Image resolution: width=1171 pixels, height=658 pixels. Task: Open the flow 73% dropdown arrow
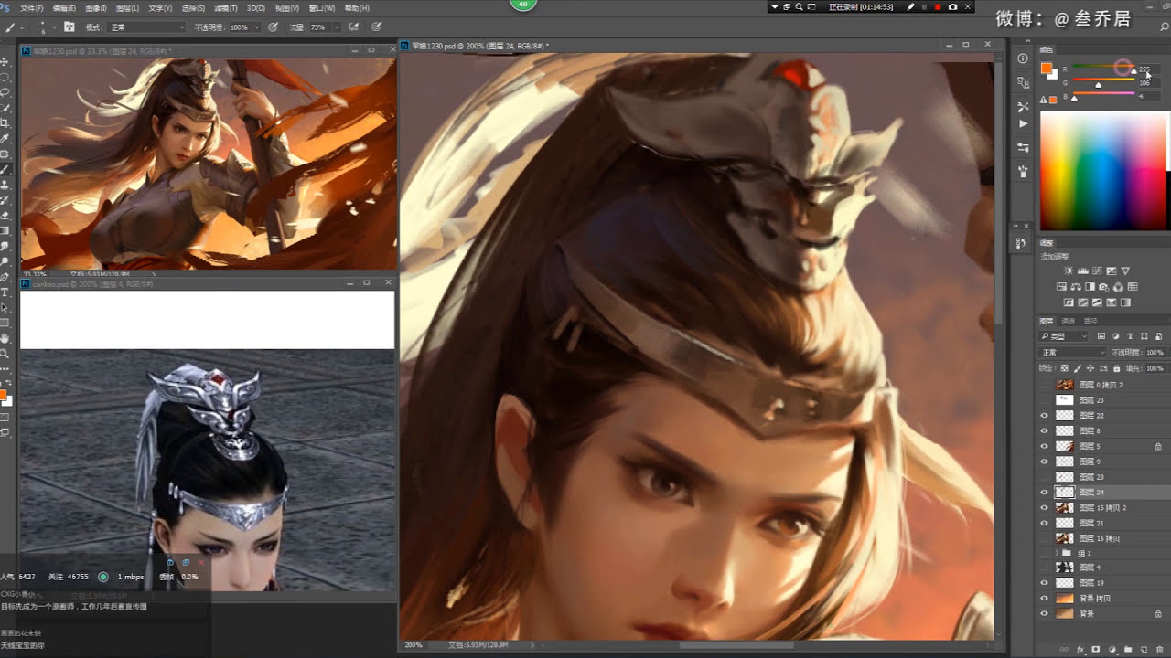click(336, 27)
